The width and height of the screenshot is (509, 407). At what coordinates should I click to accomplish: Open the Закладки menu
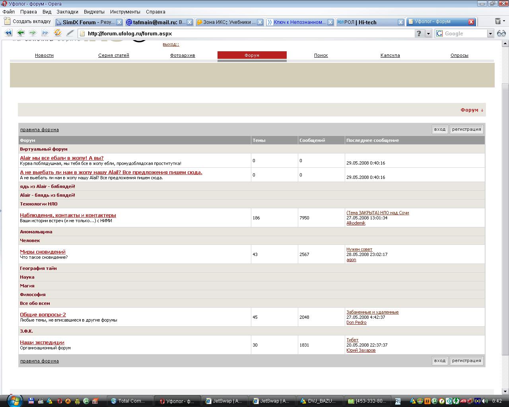point(67,12)
